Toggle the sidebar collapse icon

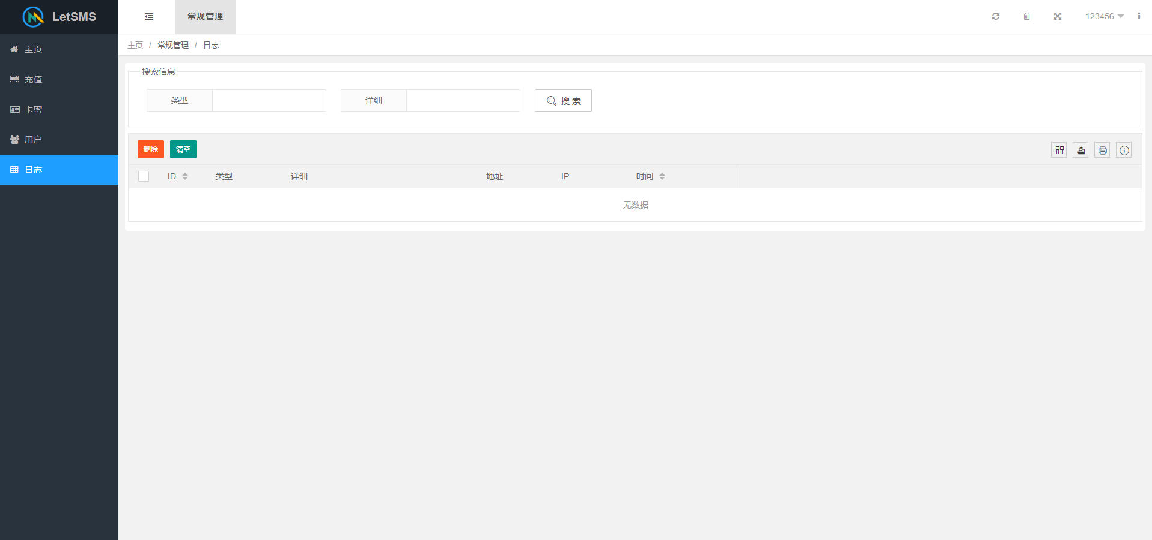pos(149,17)
